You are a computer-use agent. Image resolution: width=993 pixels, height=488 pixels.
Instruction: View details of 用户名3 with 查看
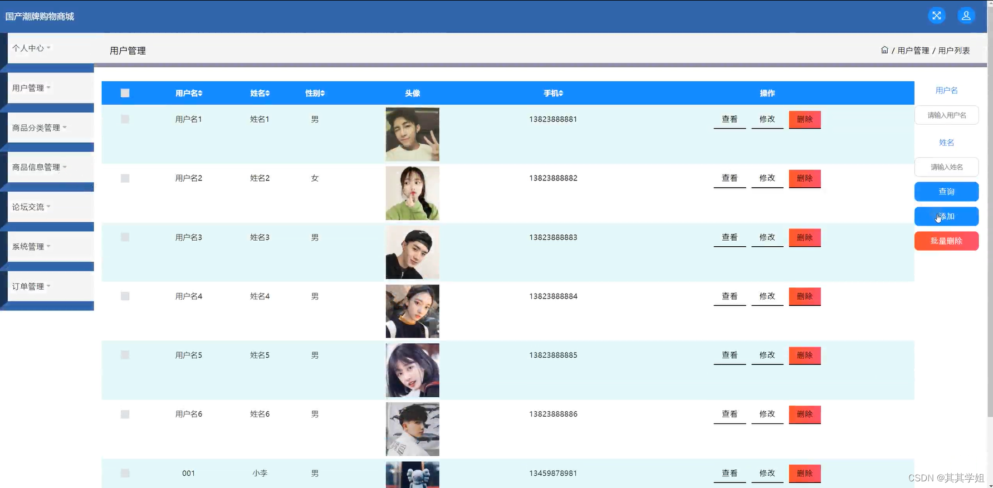pyautogui.click(x=730, y=237)
